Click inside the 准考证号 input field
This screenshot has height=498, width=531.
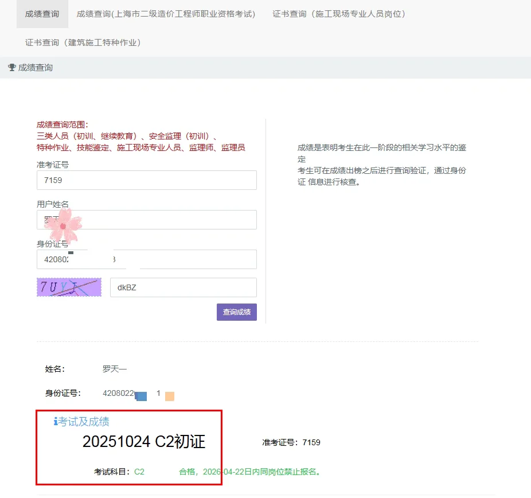146,180
